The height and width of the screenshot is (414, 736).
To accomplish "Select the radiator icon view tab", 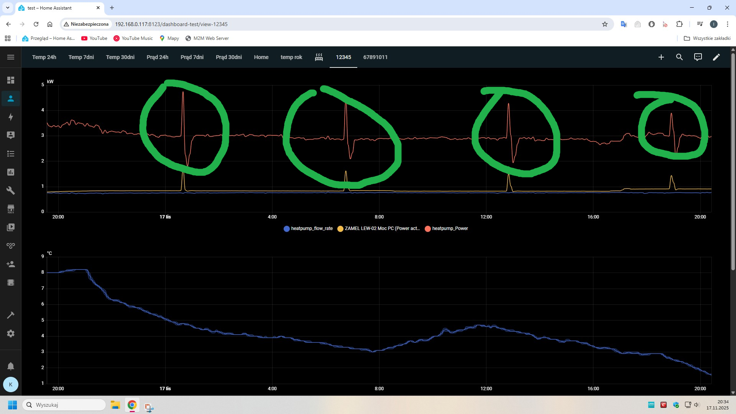I will pos(319,57).
